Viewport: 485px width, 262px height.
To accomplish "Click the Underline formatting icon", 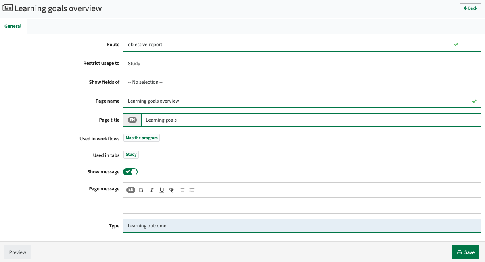I will [162, 190].
